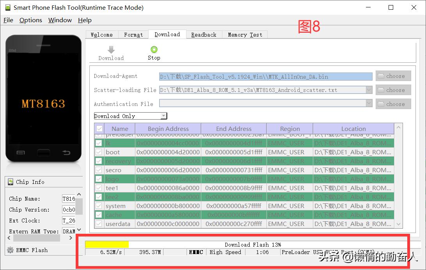Open the Options menu
Screen dimensions: 426x270
click(x=30, y=20)
